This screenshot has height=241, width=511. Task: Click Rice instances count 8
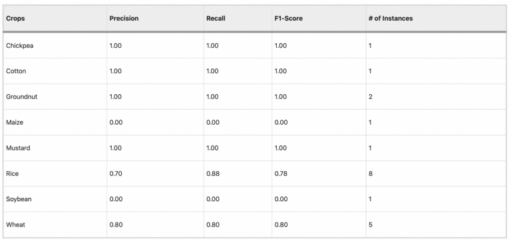[371, 174]
